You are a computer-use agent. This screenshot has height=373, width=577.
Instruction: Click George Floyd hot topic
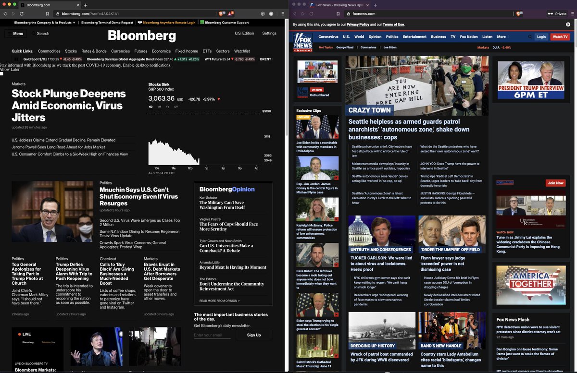coord(345,48)
